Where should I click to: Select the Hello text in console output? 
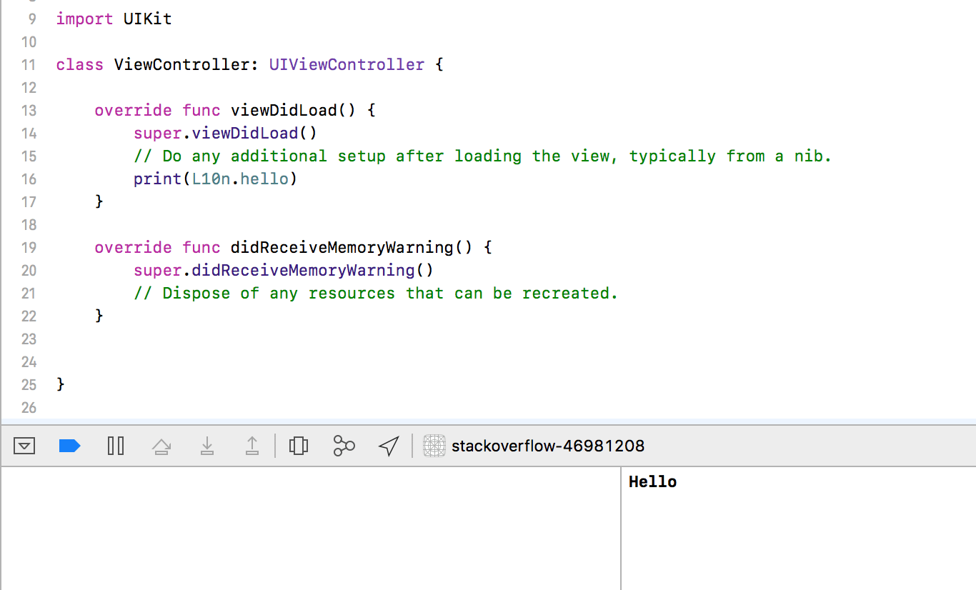click(652, 481)
